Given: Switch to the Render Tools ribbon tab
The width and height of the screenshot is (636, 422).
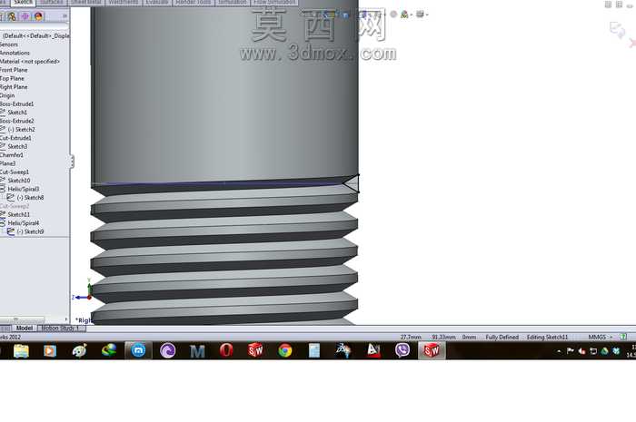Looking at the screenshot, I should (x=194, y=3).
